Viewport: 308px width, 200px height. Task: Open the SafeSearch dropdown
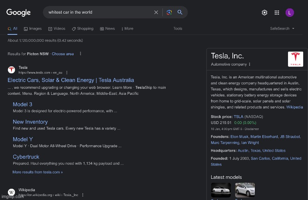pyautogui.click(x=282, y=28)
